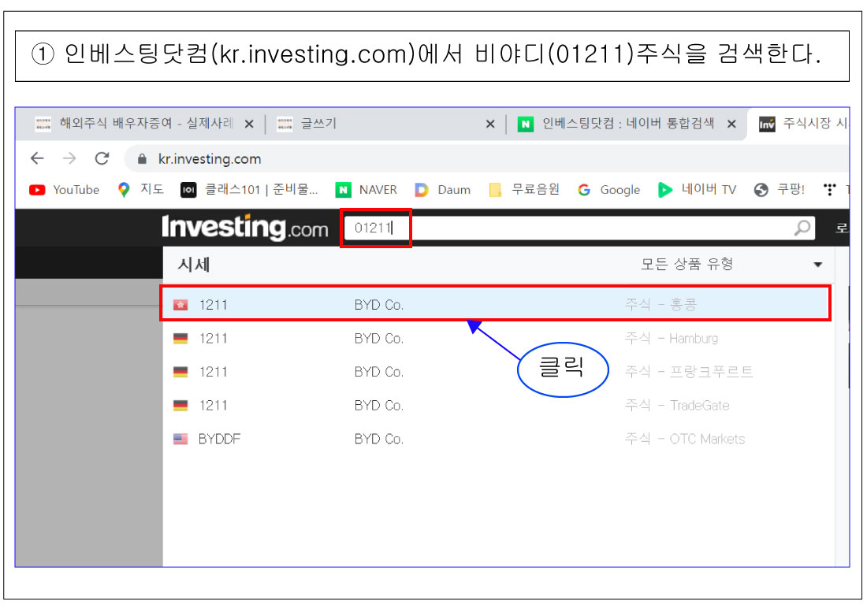Viewport: 867px width, 605px height.
Task: Open the Daum bookmark
Action: [443, 190]
